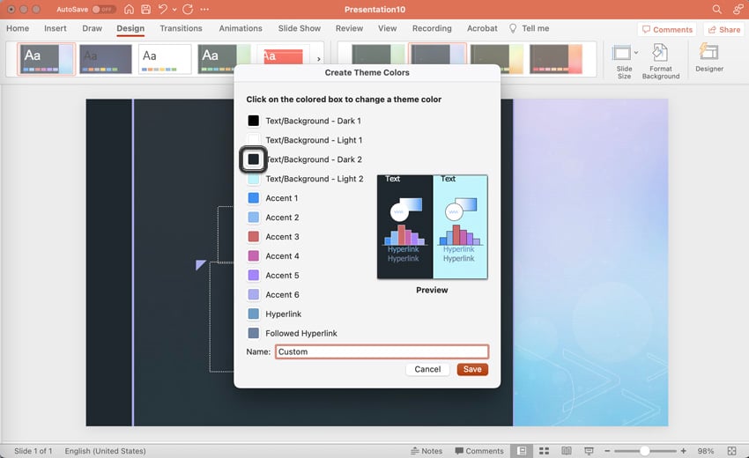The width and height of the screenshot is (749, 458).
Task: Click Save in Create Theme Colors dialog
Action: [x=472, y=369]
